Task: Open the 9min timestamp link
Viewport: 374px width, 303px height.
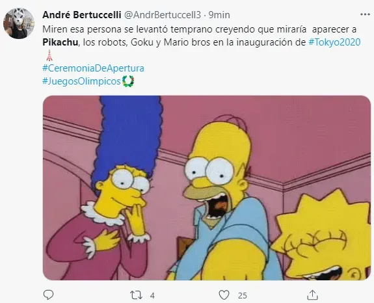Action: [219, 15]
